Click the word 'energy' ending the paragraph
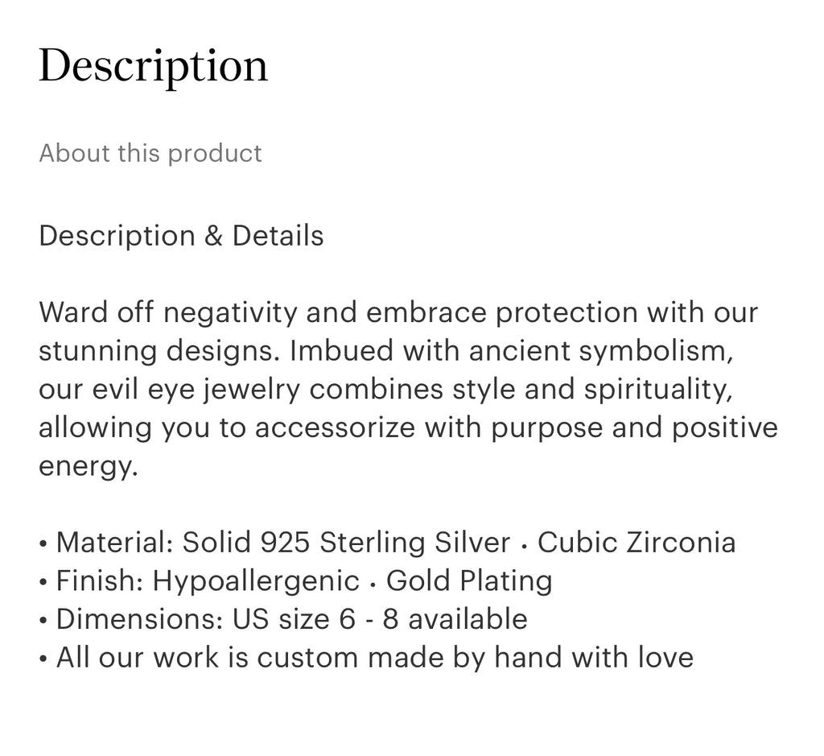Image resolution: width=824 pixels, height=756 pixels. pyautogui.click(x=84, y=466)
